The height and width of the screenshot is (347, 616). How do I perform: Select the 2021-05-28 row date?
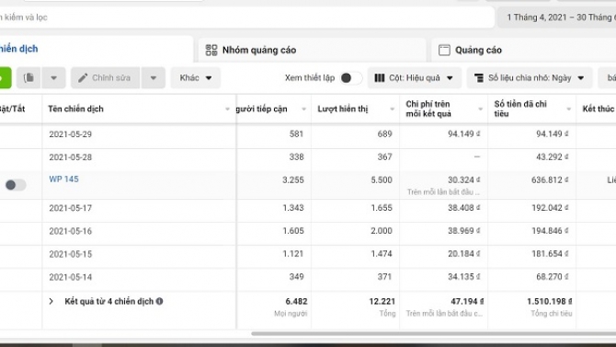pos(70,157)
